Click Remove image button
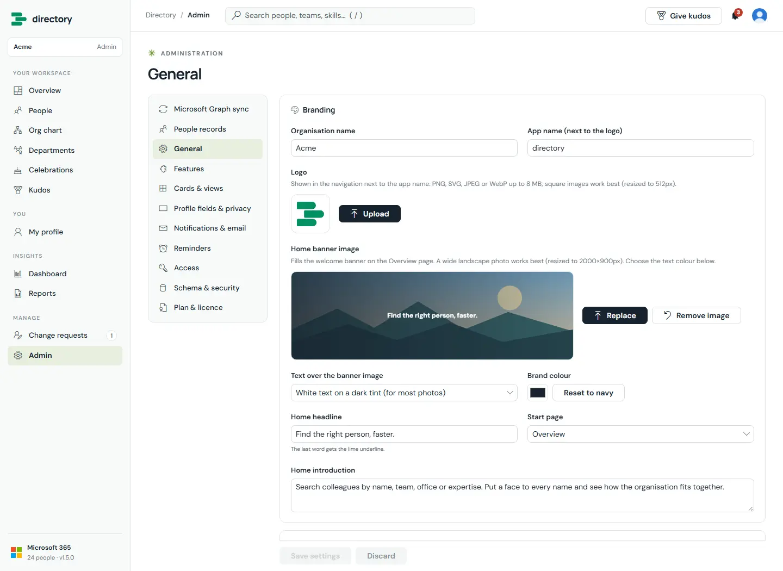This screenshot has height=571, width=783. 697,315
